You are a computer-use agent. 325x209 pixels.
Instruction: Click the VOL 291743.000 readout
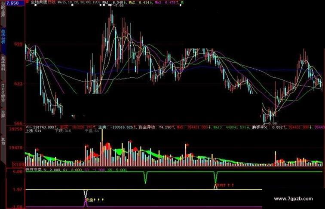click(41, 127)
